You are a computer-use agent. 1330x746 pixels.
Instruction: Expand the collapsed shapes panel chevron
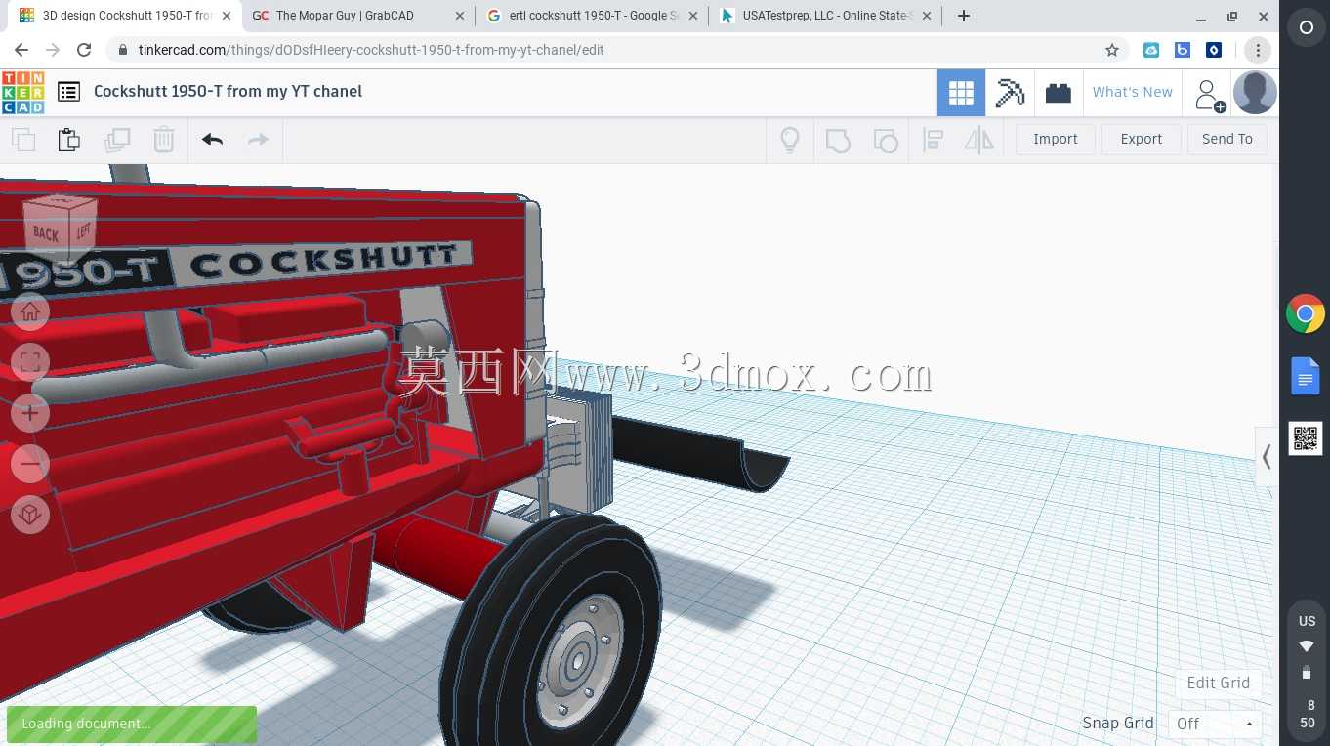coord(1267,456)
